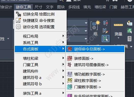Select 切换全局 绘图比例 menu entry
134x97 pixels.
pyautogui.click(x=40, y=14)
